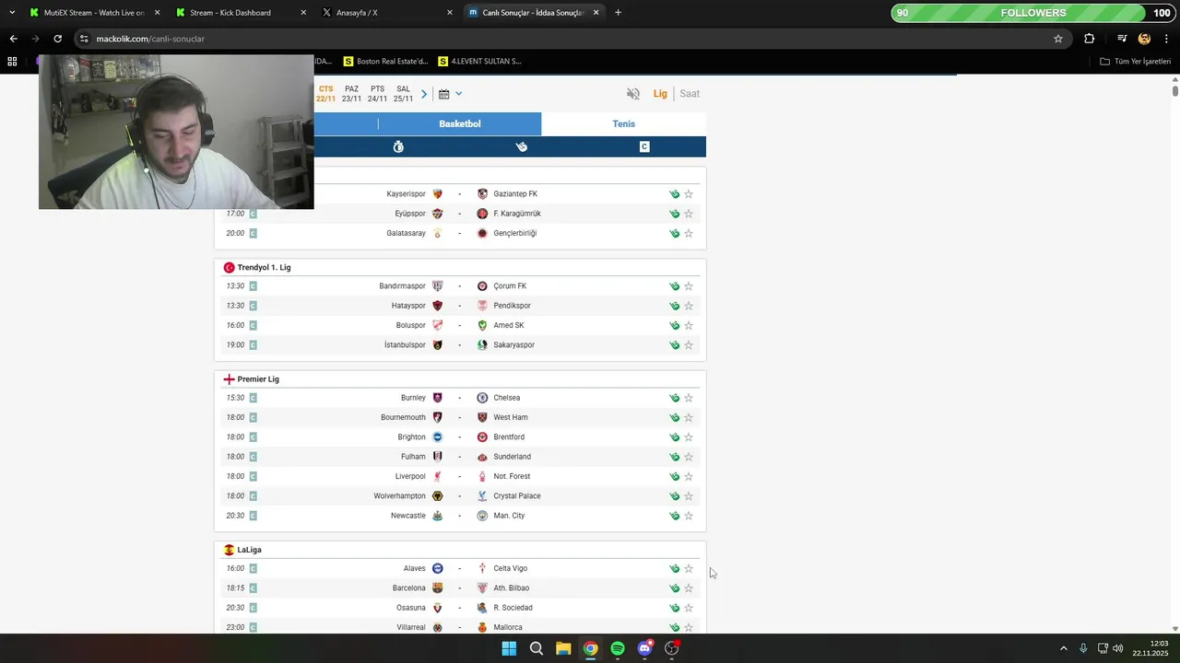Filter live matches with the stopwatch icon
1180x663 pixels.
click(398, 147)
